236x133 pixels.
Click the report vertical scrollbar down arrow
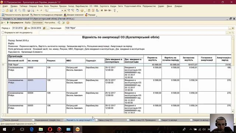point(233,112)
